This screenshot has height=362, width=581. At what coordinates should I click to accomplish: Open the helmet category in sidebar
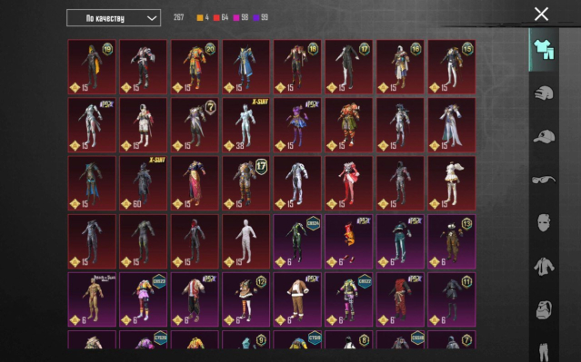coord(544,93)
